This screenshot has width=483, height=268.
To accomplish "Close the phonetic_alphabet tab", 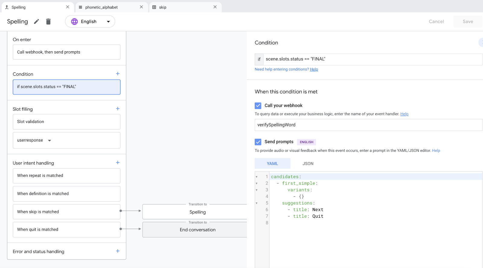I will (141, 7).
